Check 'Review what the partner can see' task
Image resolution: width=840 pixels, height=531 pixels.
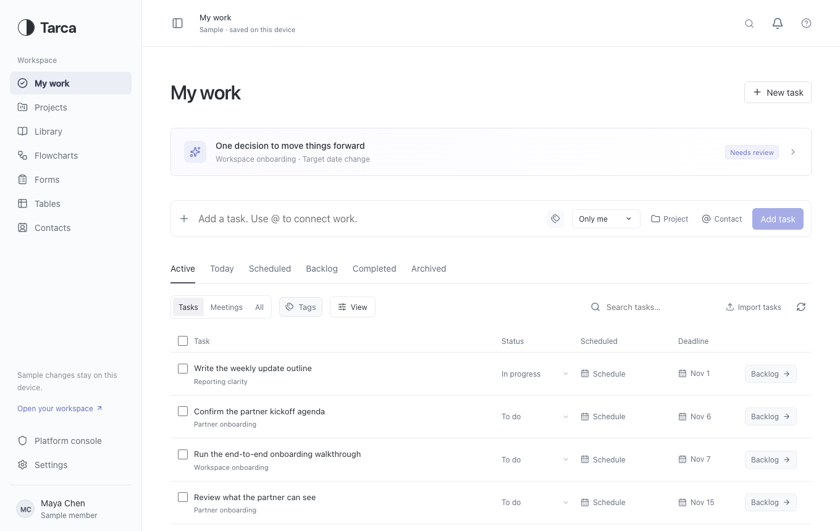(x=183, y=497)
